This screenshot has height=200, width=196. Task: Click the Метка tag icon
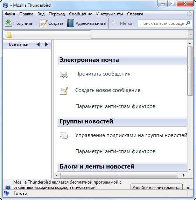point(115,23)
